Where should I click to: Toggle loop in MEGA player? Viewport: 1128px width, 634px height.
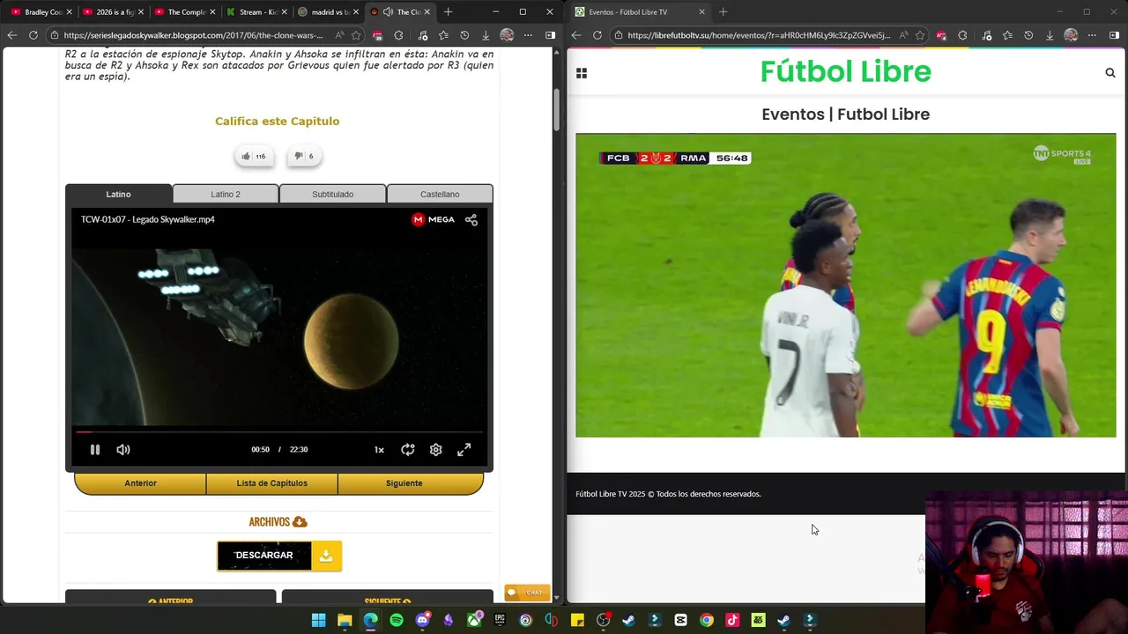(407, 449)
